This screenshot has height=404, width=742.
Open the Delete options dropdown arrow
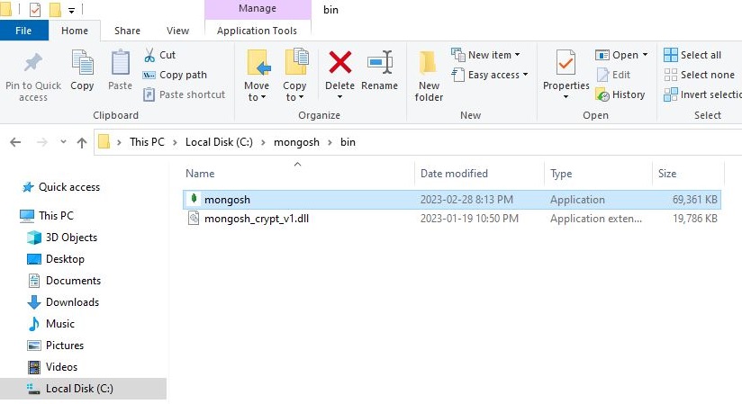click(x=339, y=97)
